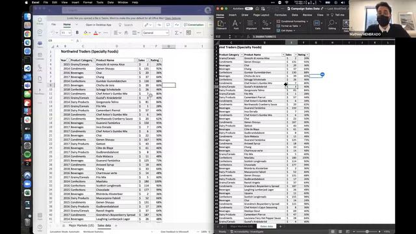Click Tell me in desktop Excel ribbon

[x=337, y=15]
